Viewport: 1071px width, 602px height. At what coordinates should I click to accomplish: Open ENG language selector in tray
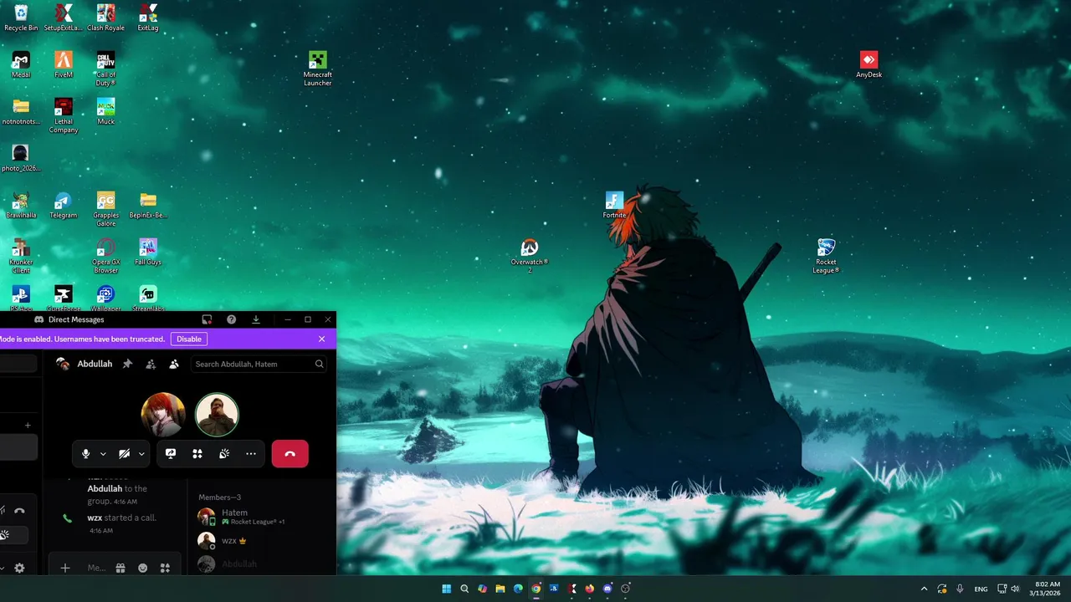pyautogui.click(x=981, y=589)
